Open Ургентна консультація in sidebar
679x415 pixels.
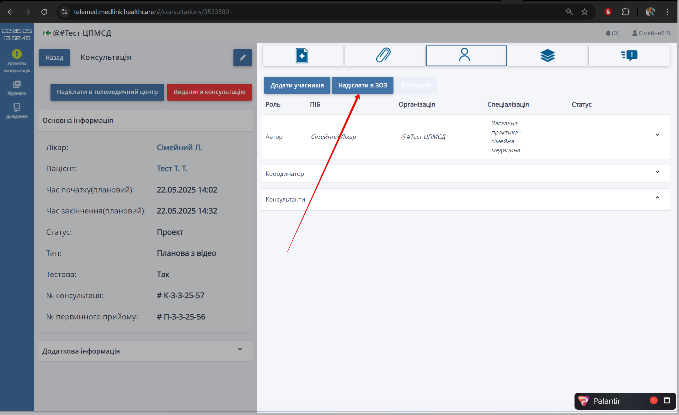(x=17, y=61)
